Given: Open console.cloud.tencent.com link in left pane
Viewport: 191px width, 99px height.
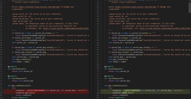Looking at the screenshot, I should point(39,7).
